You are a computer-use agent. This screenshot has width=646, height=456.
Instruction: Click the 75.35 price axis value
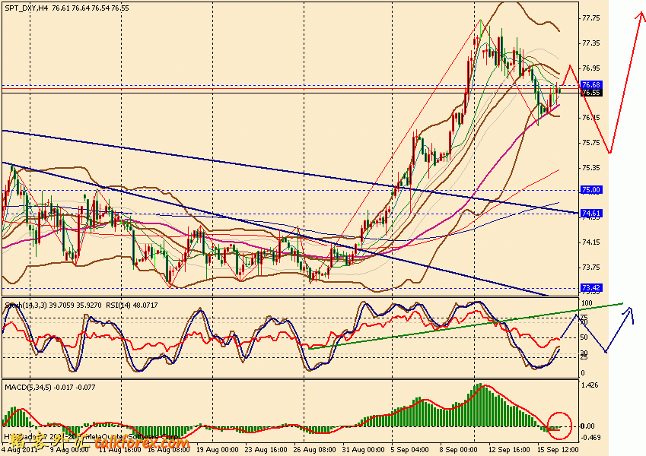click(591, 167)
